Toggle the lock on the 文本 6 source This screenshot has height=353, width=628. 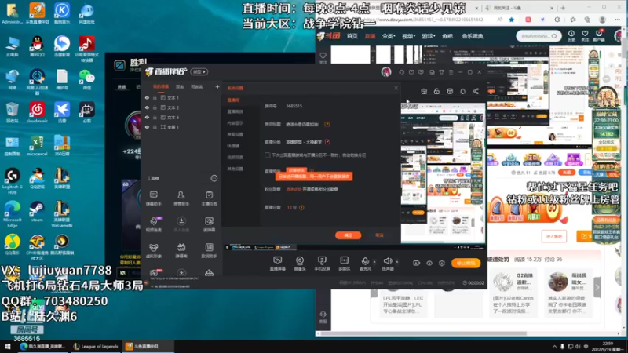pos(155,117)
